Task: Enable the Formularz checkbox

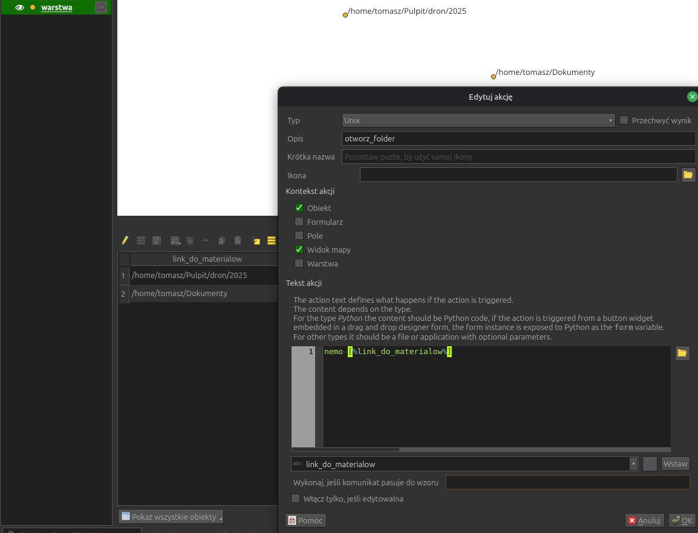Action: click(x=299, y=222)
